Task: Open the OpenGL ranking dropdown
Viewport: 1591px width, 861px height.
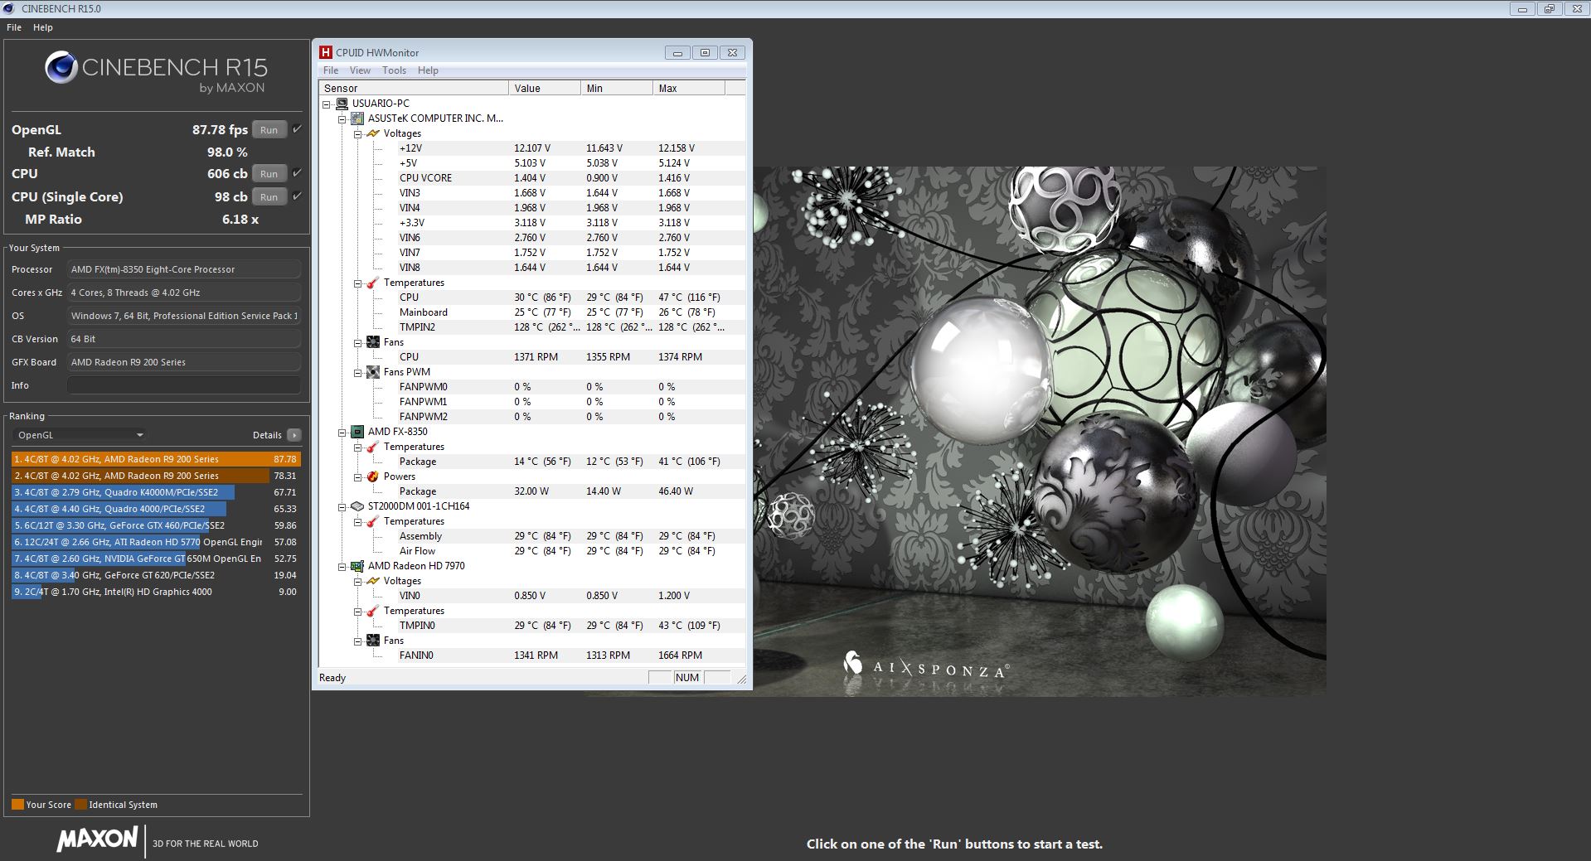Action: tap(80, 435)
